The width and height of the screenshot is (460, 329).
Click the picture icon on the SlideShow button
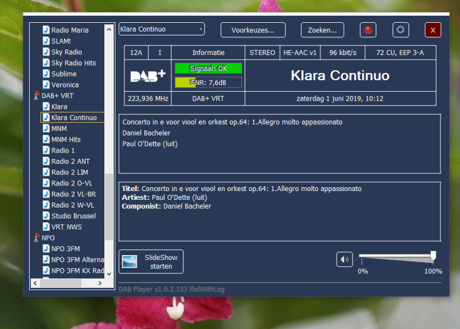tap(130, 261)
